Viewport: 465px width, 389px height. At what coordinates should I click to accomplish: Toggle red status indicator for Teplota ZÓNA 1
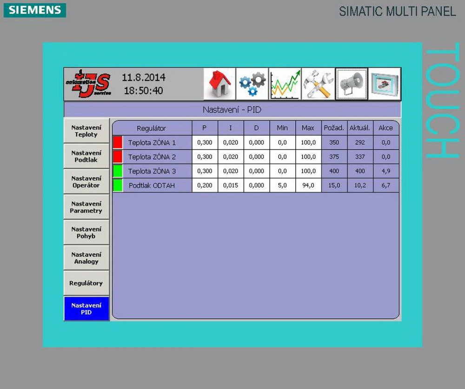(118, 143)
